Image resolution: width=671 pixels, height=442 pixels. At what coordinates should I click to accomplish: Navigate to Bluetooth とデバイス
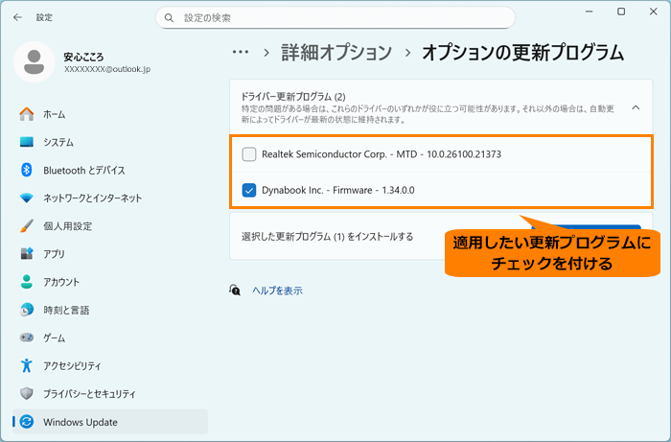click(110, 171)
